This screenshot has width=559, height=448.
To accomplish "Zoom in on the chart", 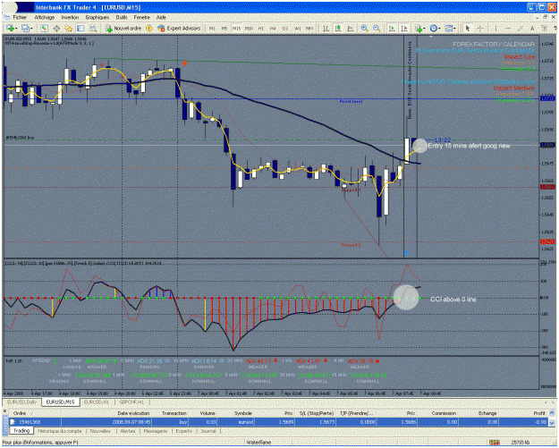I will point(364,28).
